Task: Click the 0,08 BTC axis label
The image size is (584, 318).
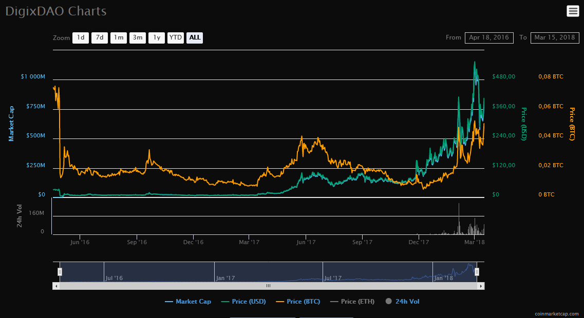Action: pos(551,76)
